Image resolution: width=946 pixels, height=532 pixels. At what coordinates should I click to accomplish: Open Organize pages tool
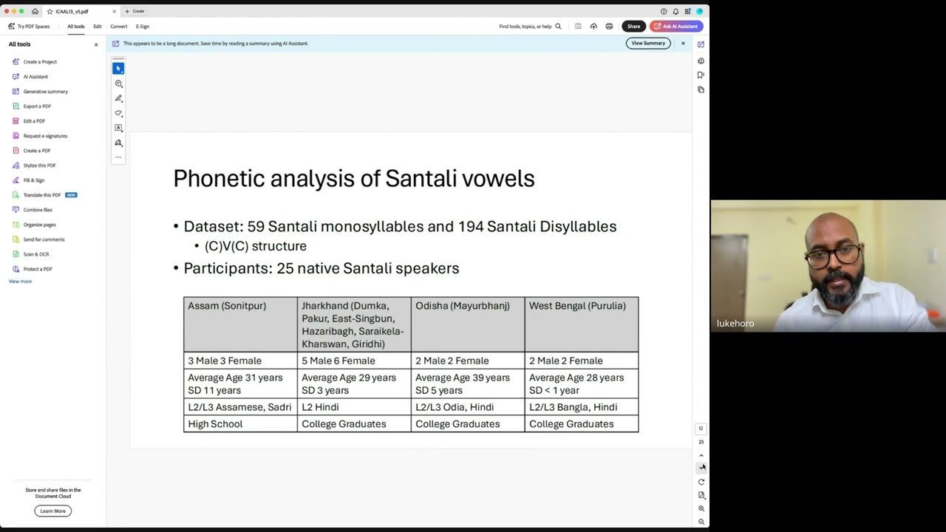39,224
